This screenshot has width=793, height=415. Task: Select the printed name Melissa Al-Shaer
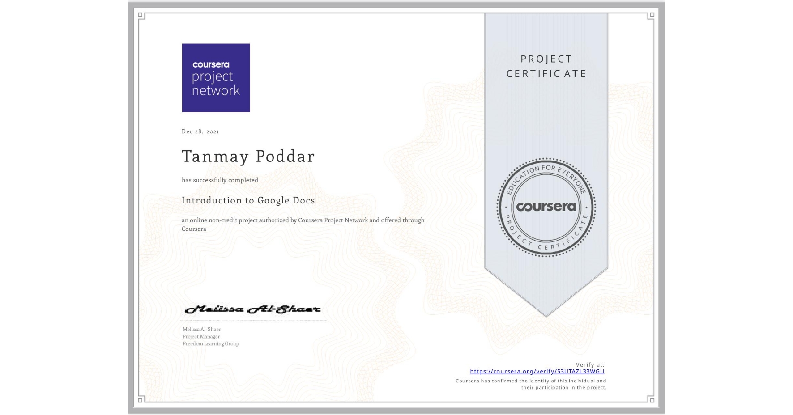click(x=202, y=329)
